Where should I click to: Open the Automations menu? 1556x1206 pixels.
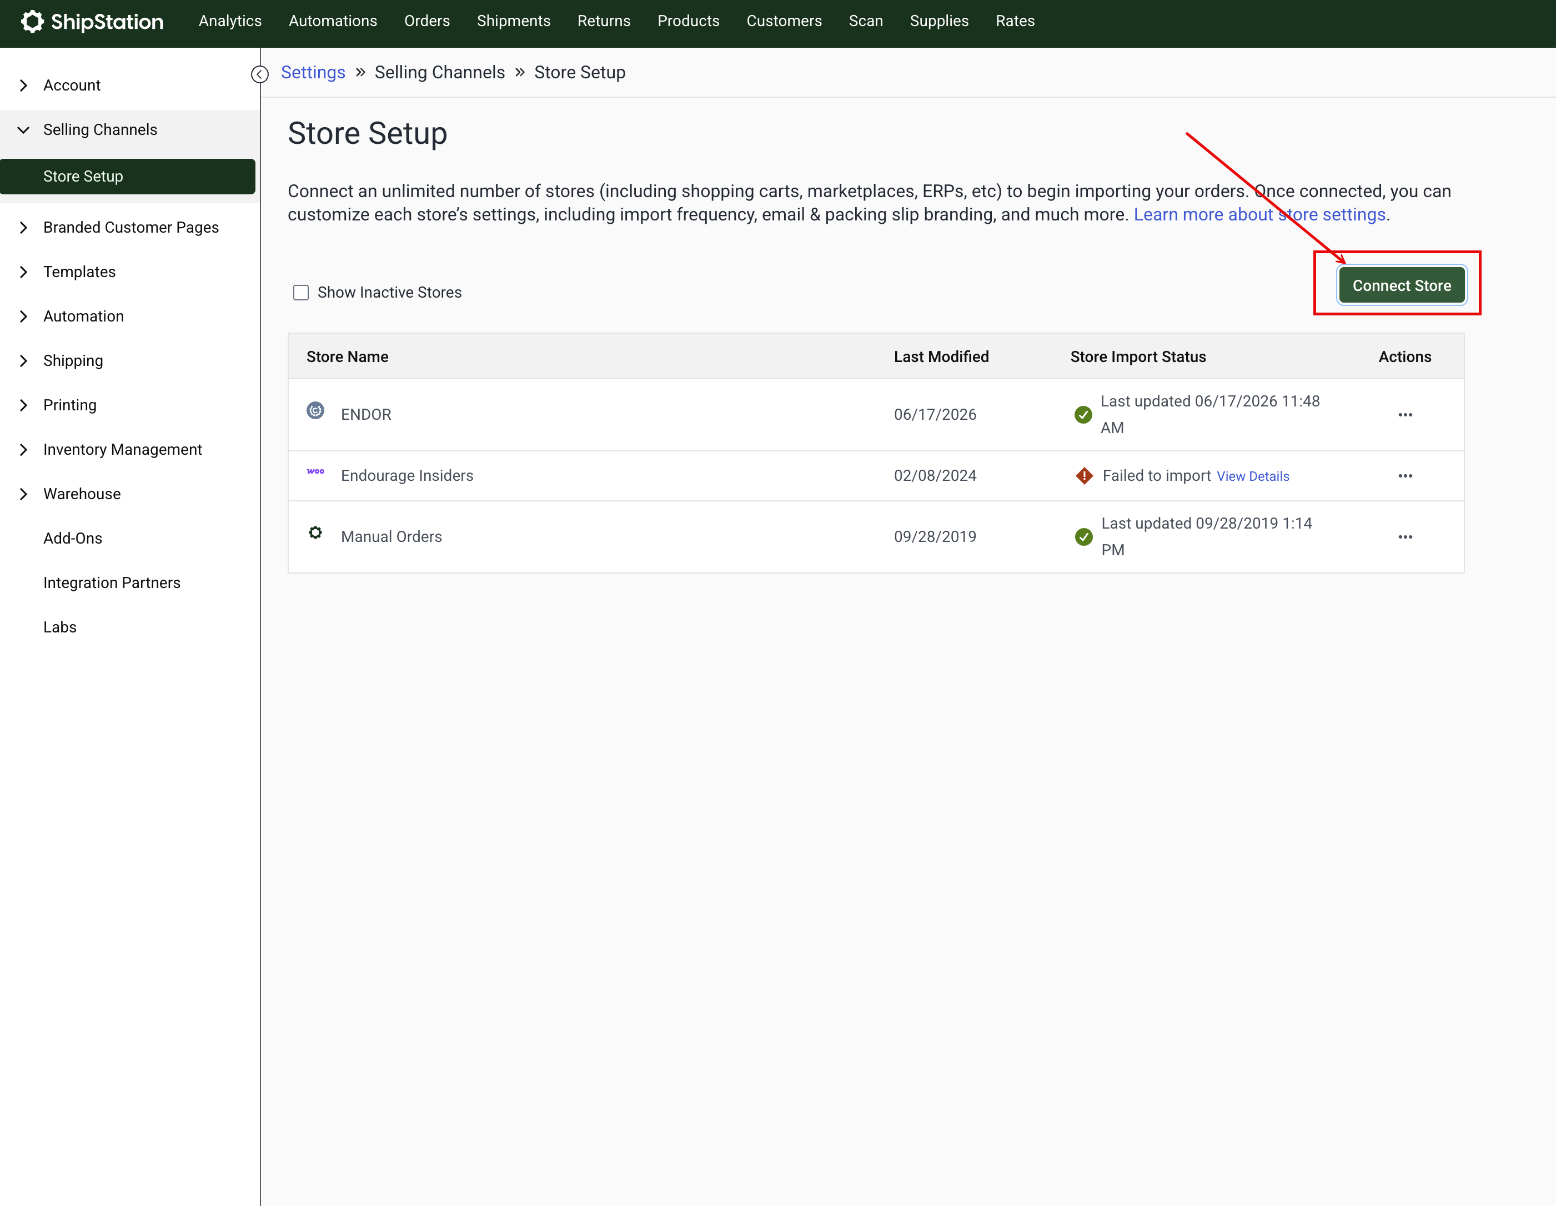333,21
